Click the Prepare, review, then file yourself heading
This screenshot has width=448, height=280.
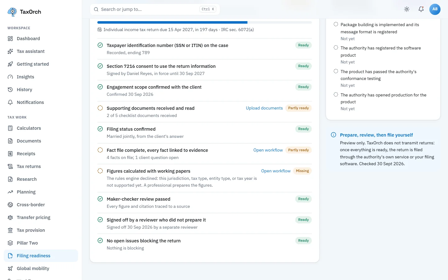pos(376,135)
